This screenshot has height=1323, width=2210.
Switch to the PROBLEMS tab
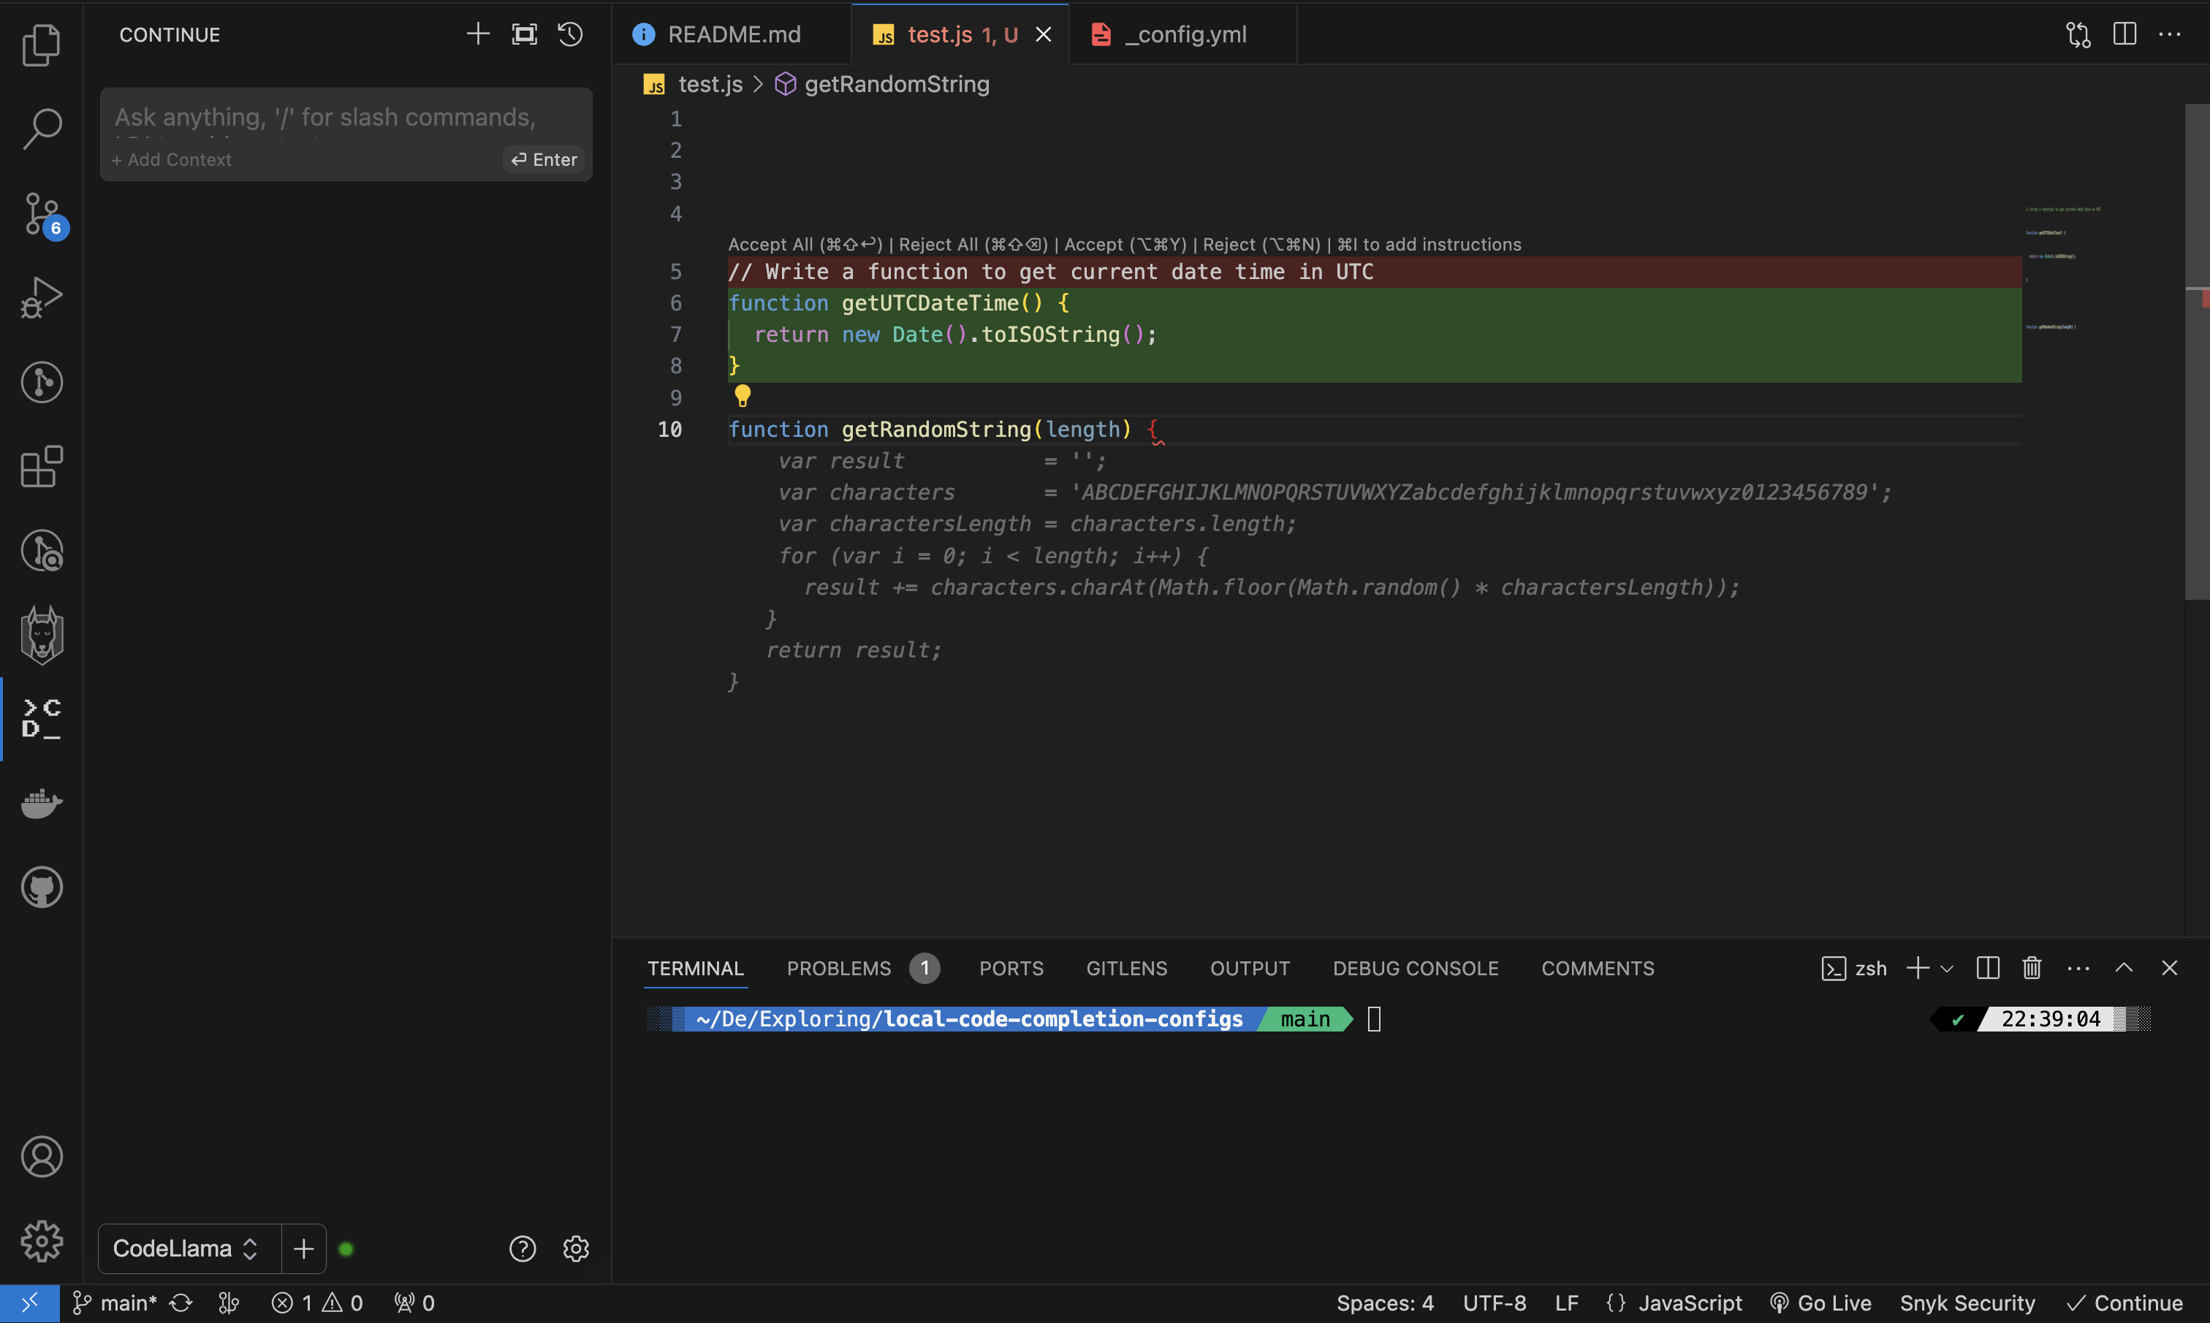(x=838, y=968)
